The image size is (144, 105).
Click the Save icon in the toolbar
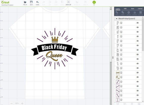point(31,3)
